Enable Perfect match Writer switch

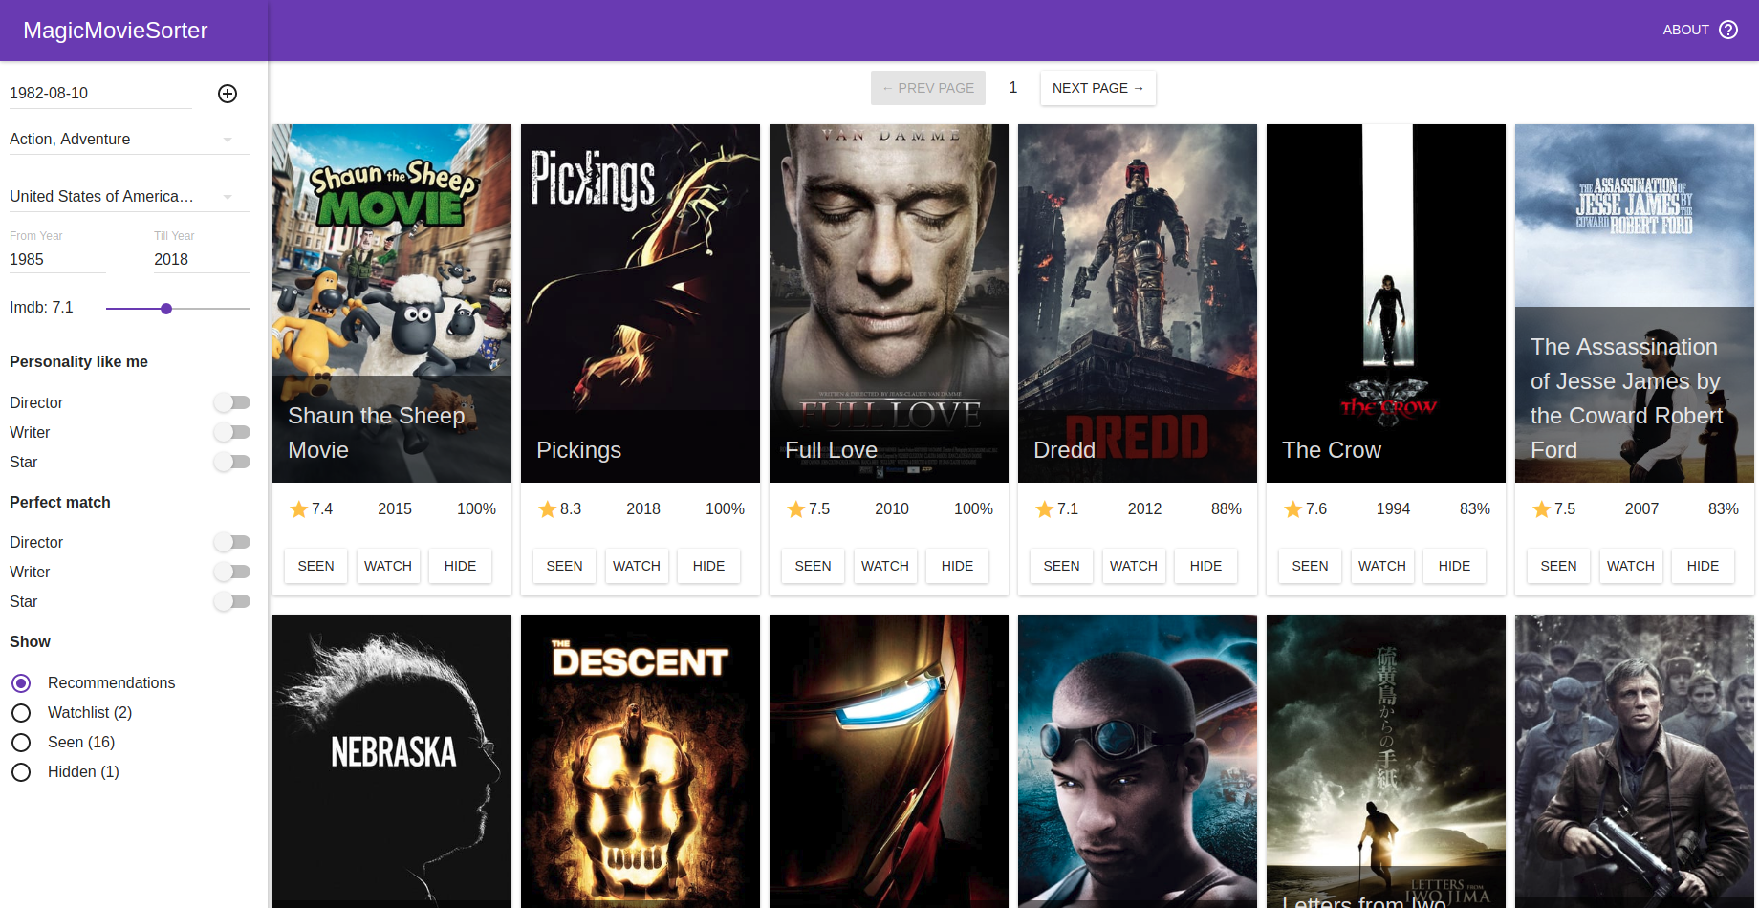pyautogui.click(x=232, y=572)
